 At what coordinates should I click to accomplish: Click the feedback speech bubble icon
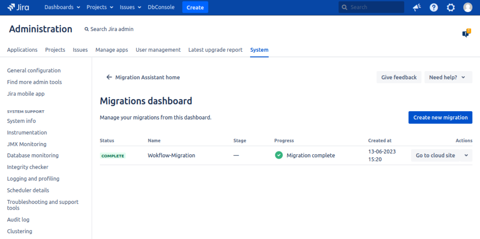(x=466, y=33)
